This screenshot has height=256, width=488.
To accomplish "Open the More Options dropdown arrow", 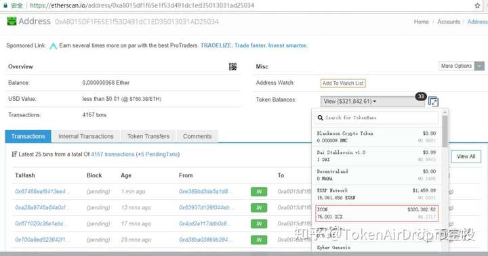I will tap(479, 66).
